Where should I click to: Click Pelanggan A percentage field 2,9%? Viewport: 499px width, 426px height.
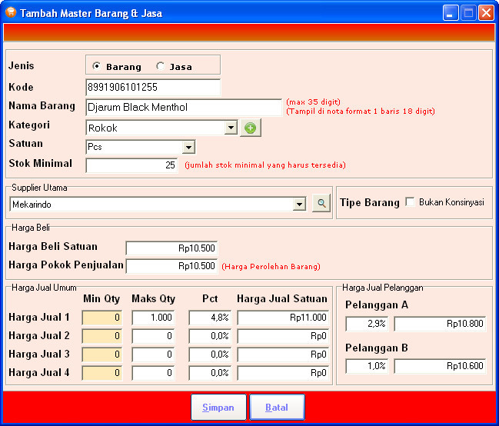[367, 324]
